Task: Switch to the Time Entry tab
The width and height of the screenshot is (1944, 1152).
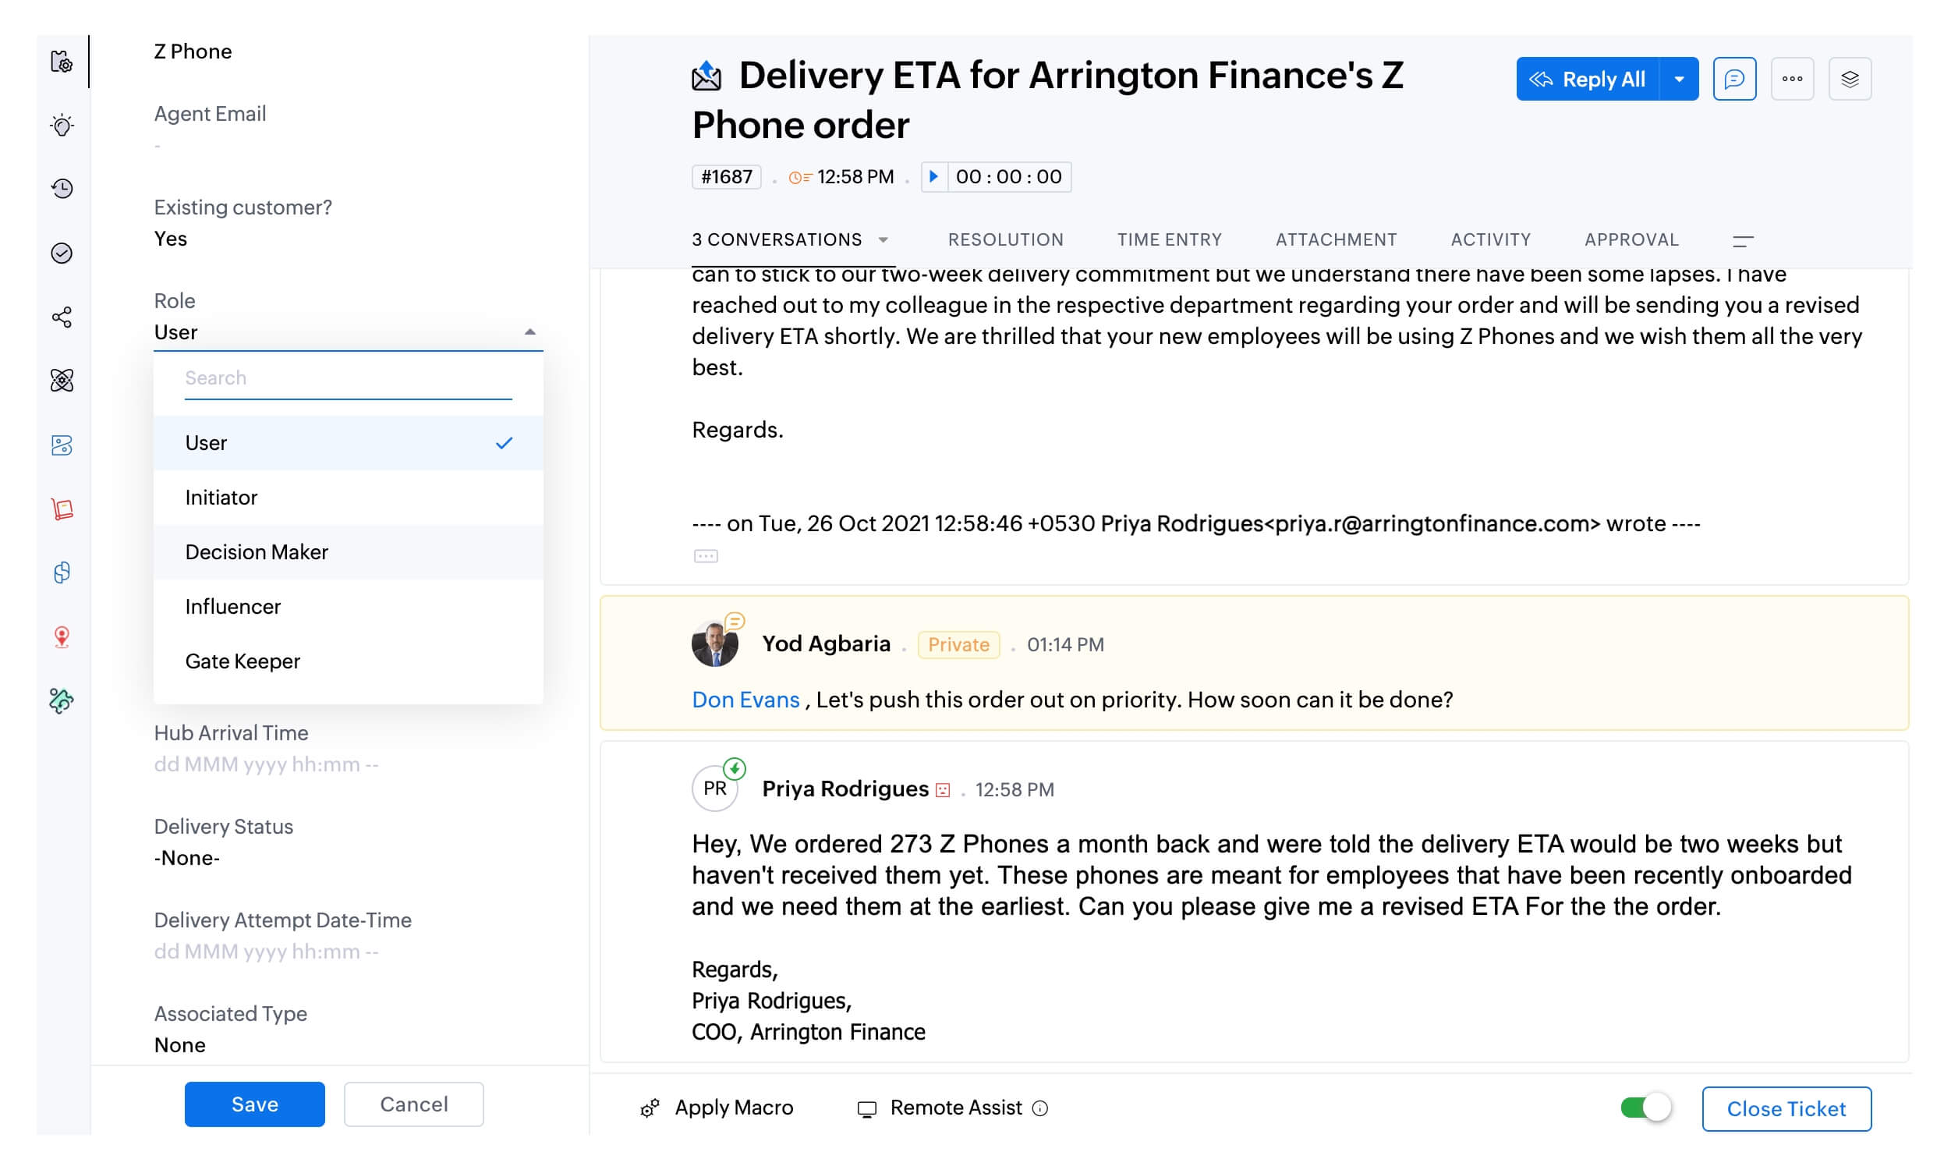Action: coord(1169,240)
